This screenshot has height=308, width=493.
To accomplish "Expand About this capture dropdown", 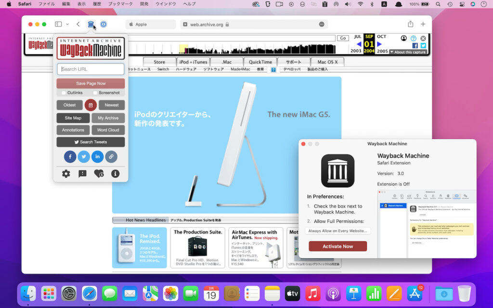I will [x=408, y=52].
